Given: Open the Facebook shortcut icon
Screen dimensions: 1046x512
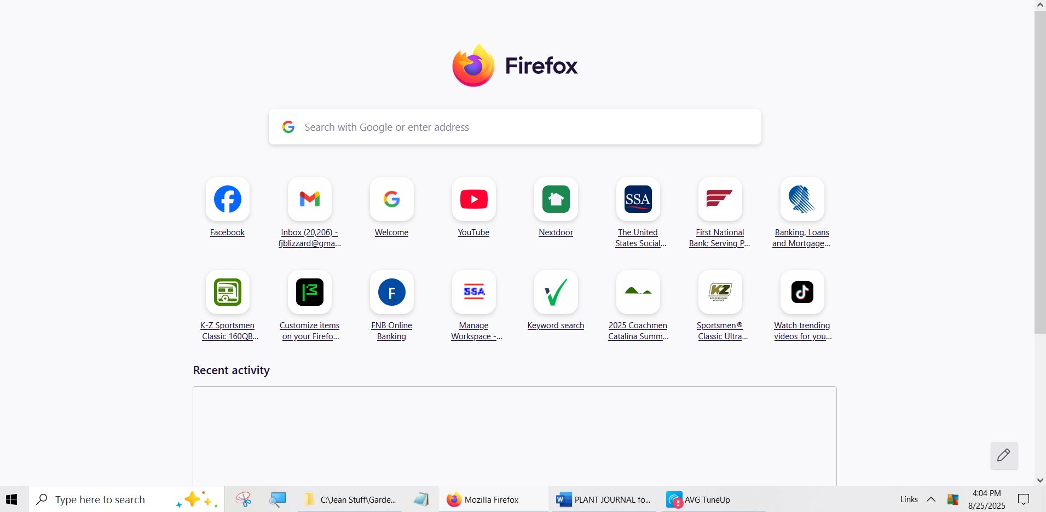Looking at the screenshot, I should pyautogui.click(x=228, y=199).
